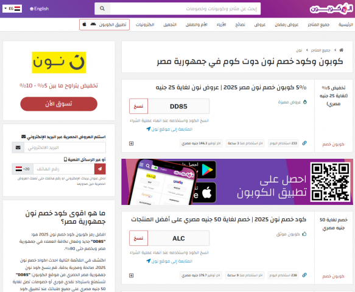Viewport: 355px width, 292px height.
Task: Open the +20 phone country code selector
Action: (x=23, y=169)
